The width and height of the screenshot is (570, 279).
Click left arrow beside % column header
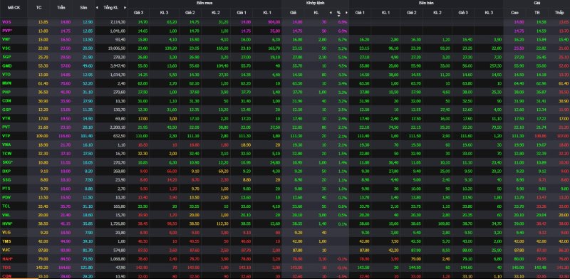[x=331, y=12]
